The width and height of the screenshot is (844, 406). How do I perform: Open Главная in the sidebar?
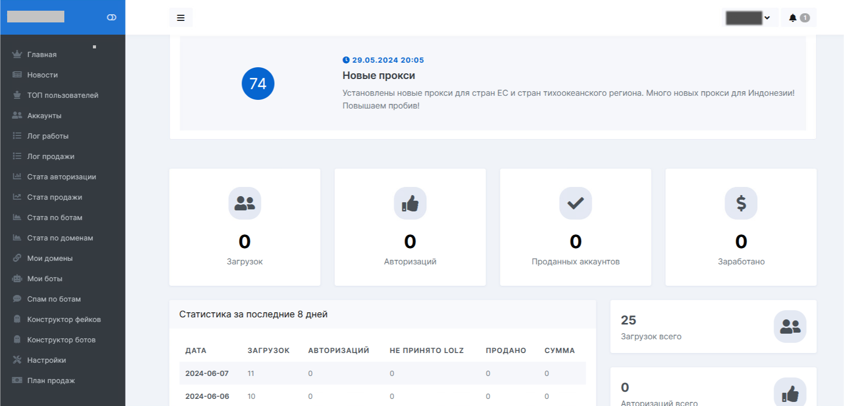point(42,55)
